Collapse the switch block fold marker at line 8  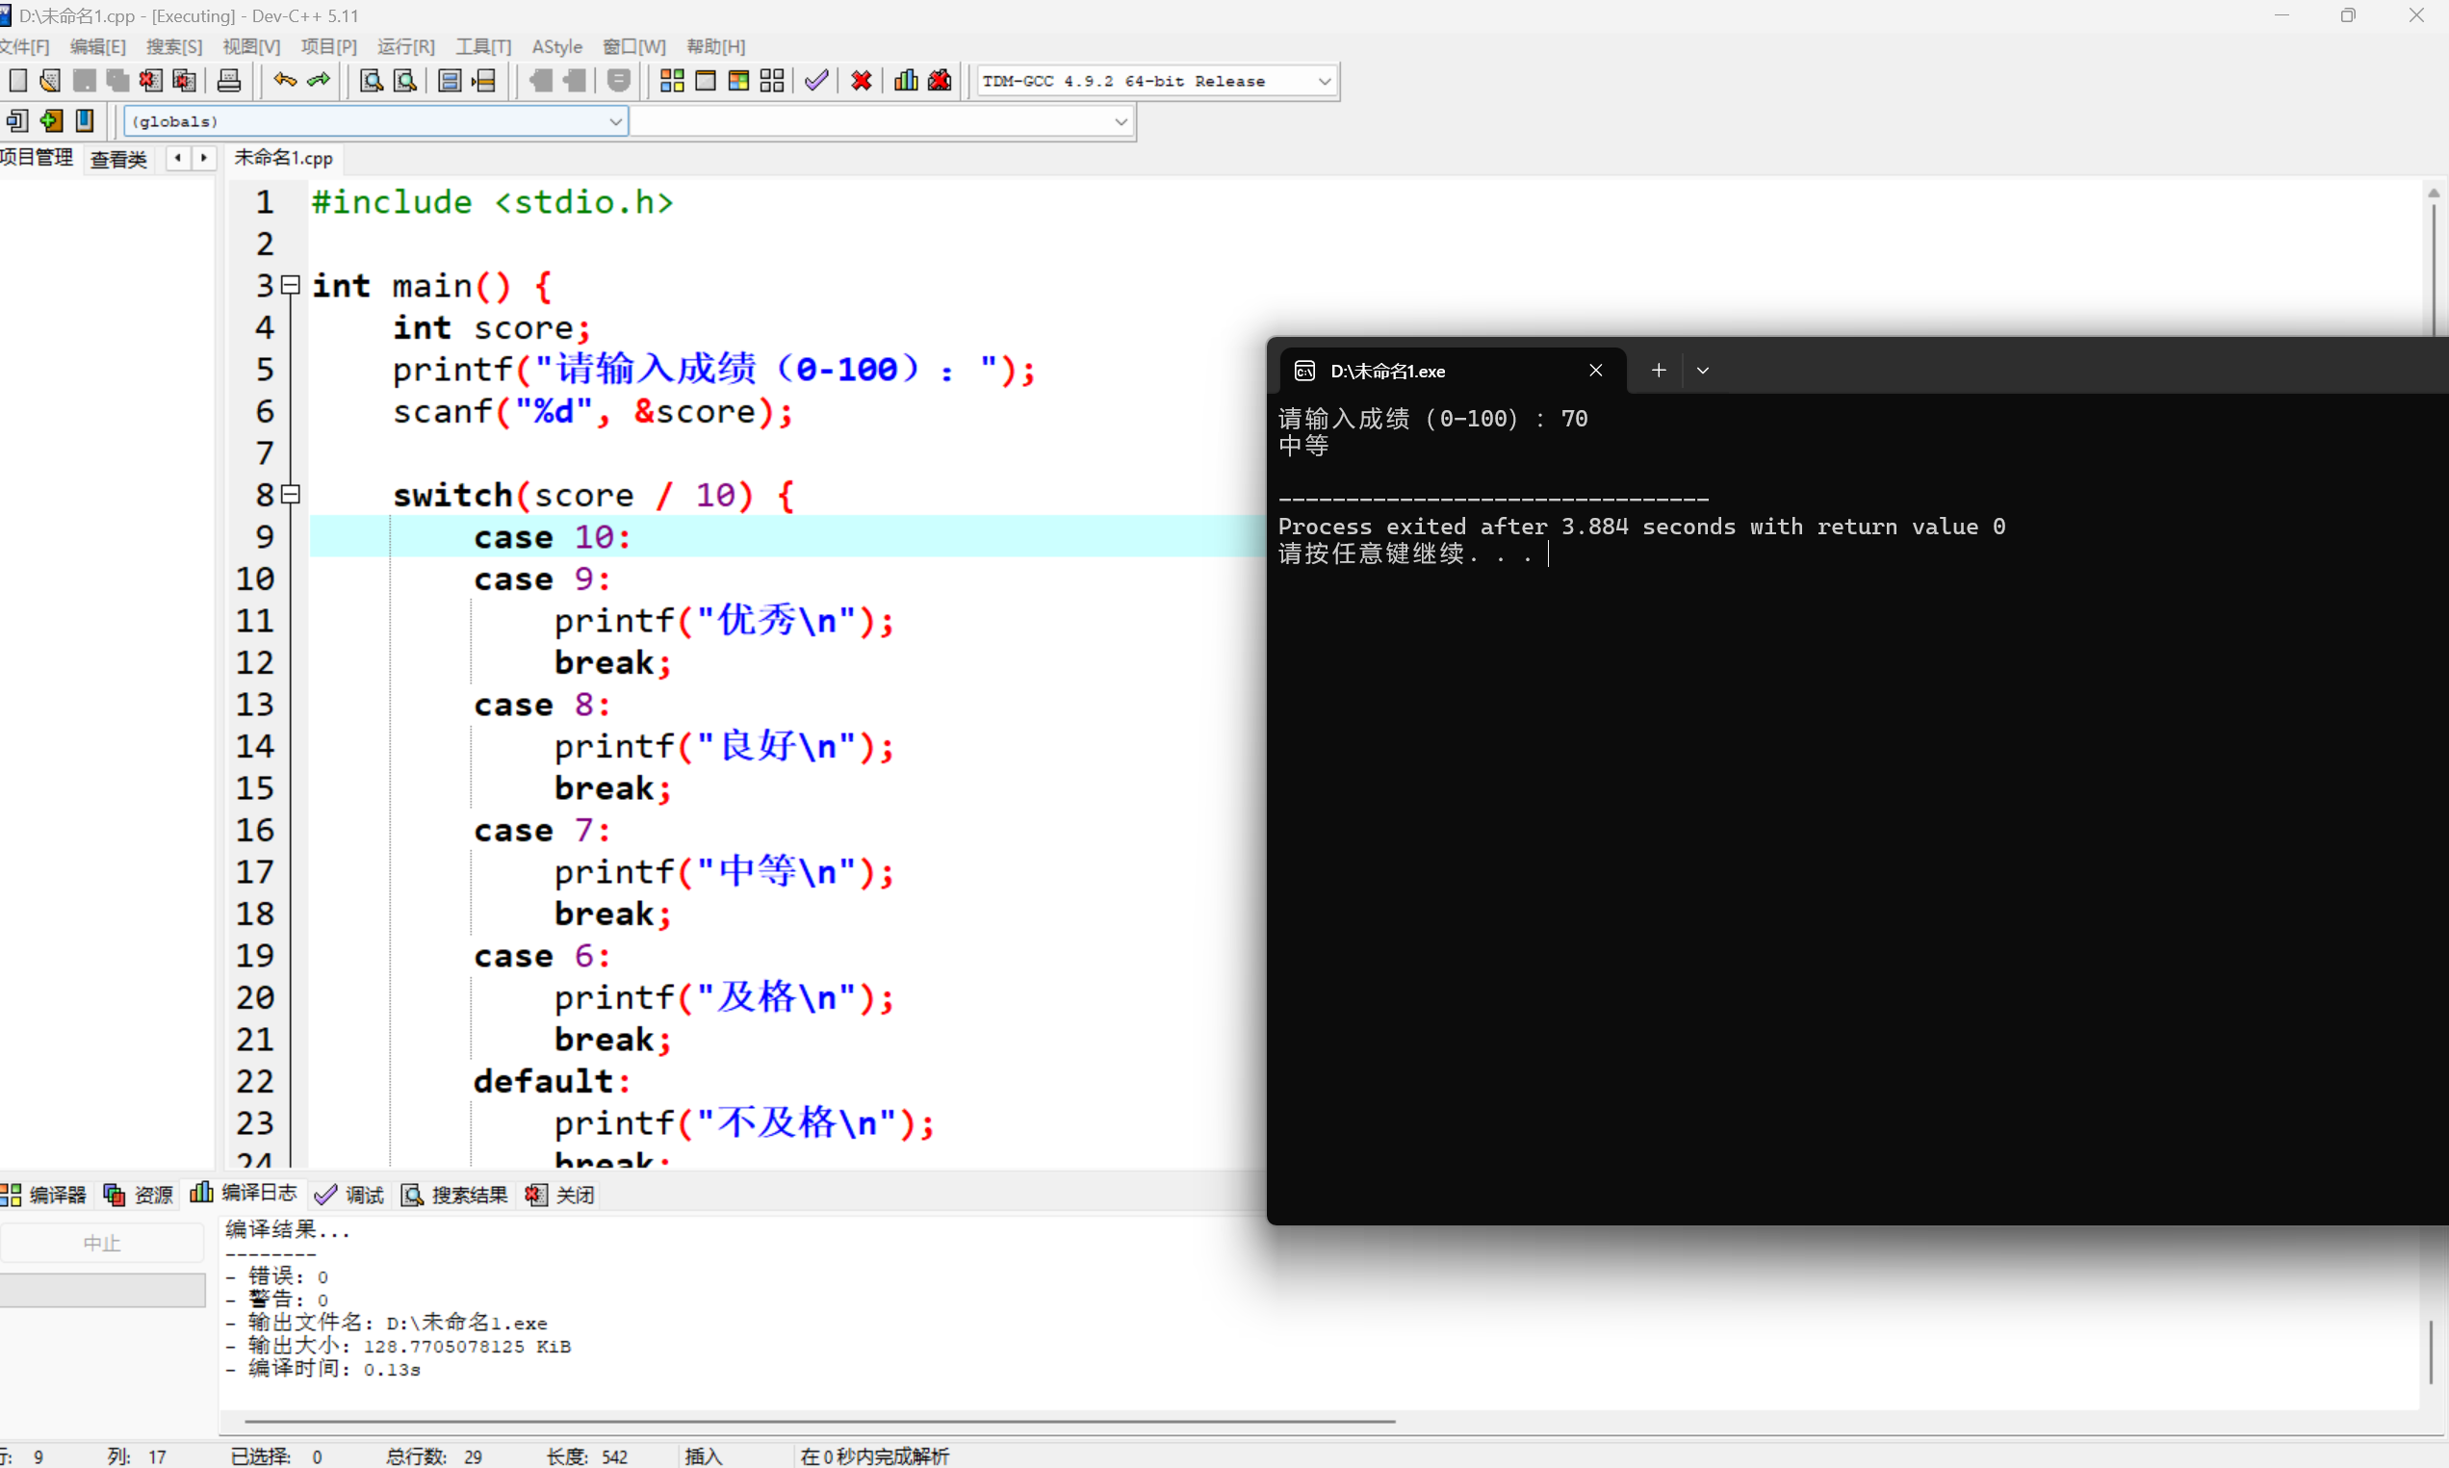[x=291, y=495]
